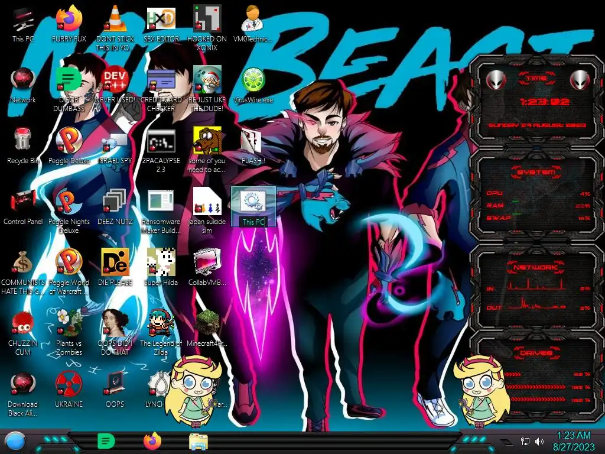This screenshot has width=605, height=454.
Task: Open some of you need to ac... dog icon
Action: coord(207,151)
